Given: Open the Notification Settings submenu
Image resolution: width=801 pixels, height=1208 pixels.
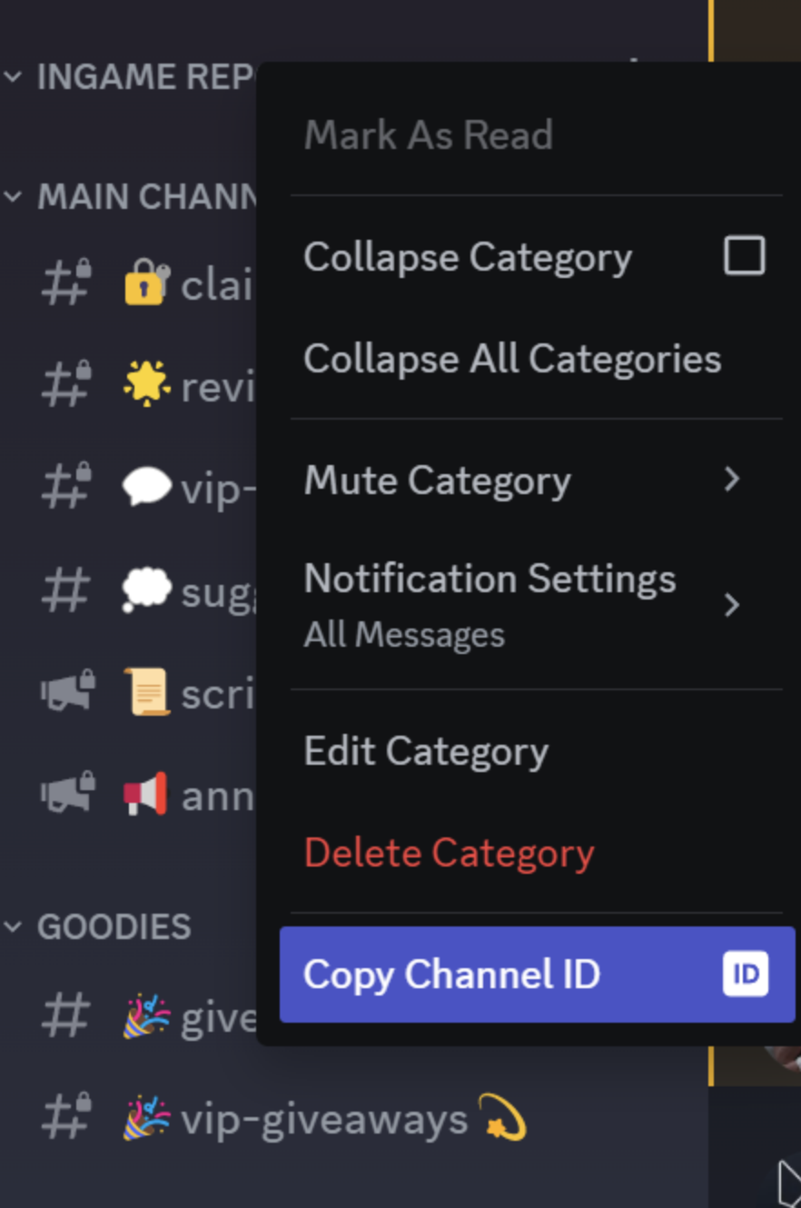Looking at the screenshot, I should [x=536, y=604].
